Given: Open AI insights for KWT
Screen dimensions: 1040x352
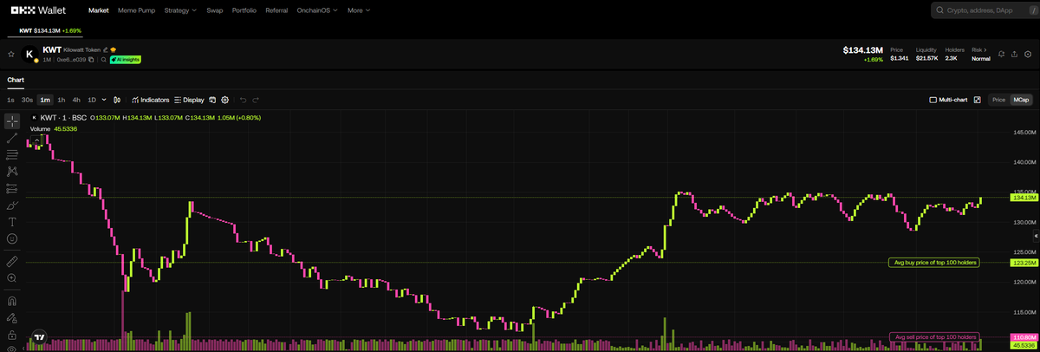Looking at the screenshot, I should (x=126, y=60).
